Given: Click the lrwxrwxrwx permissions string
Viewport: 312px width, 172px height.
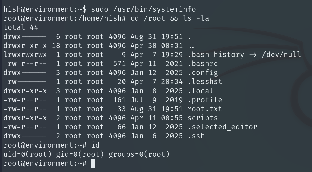Looking at the screenshot, I should tap(25, 55).
